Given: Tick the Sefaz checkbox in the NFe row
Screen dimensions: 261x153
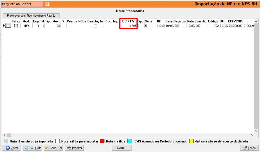Looking at the screenshot, I should pyautogui.click(x=16, y=26).
